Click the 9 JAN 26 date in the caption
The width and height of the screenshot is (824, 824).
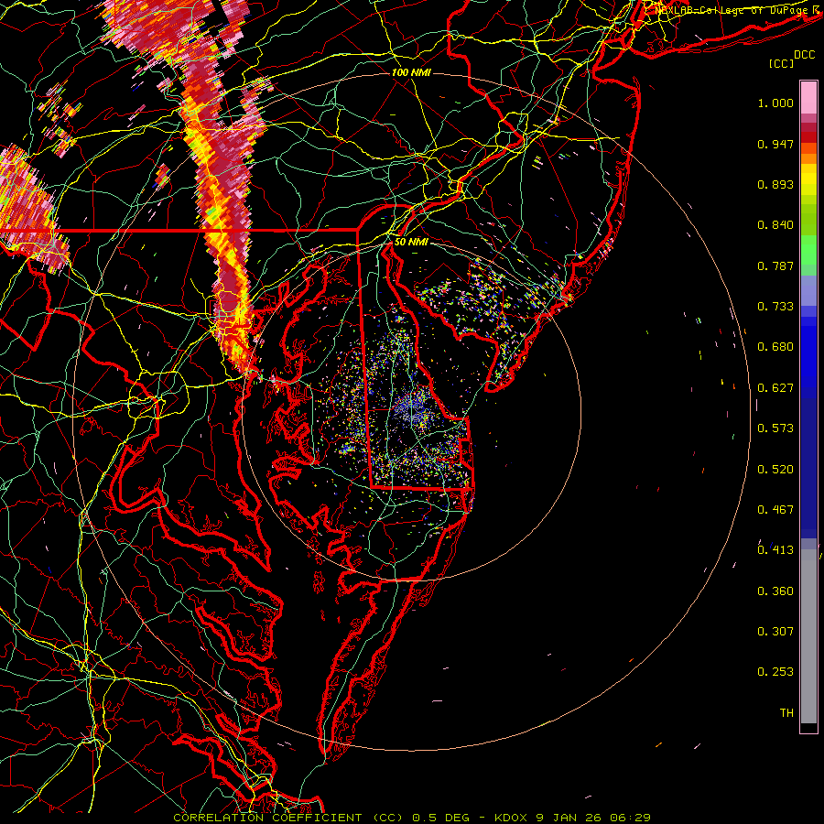(568, 818)
